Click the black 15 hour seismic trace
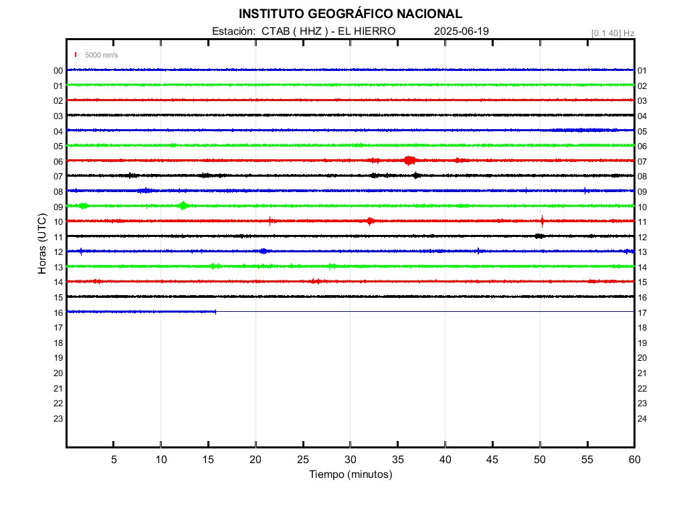Image resolution: width=685 pixels, height=514 pixels. pyautogui.click(x=351, y=296)
